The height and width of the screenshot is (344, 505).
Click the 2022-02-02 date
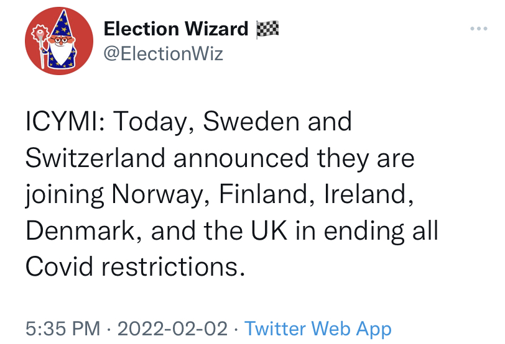172,328
